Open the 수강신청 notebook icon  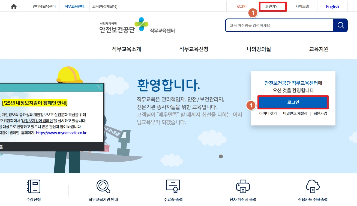point(34,186)
